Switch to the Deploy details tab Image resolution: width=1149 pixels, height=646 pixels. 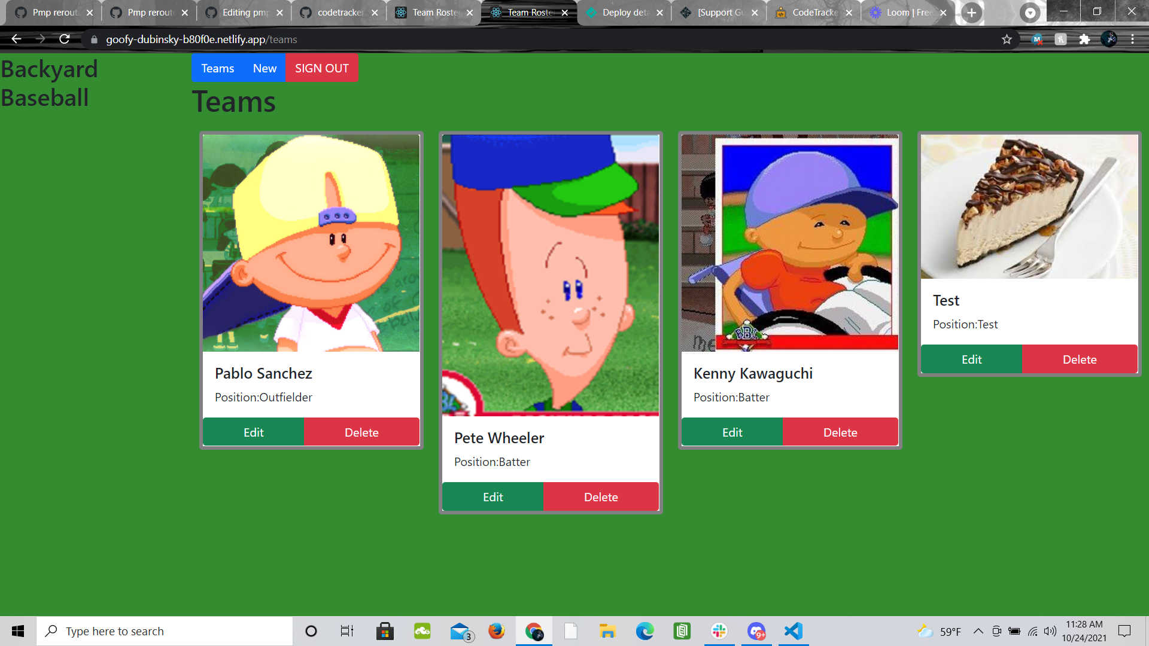coord(625,13)
